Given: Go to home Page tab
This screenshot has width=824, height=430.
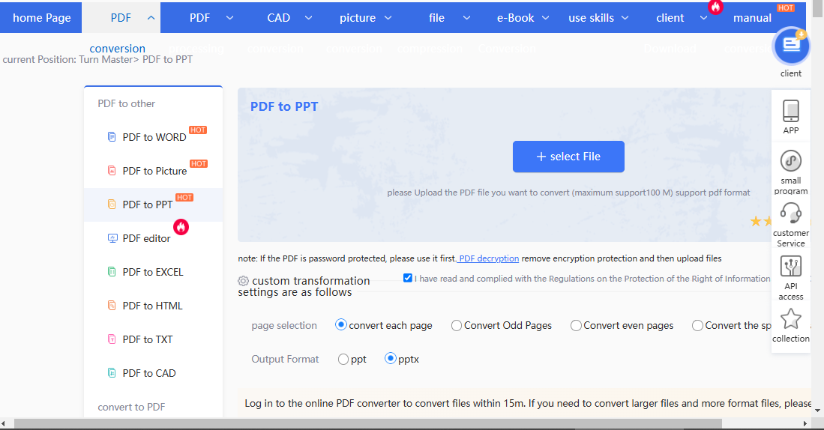Looking at the screenshot, I should click(41, 18).
